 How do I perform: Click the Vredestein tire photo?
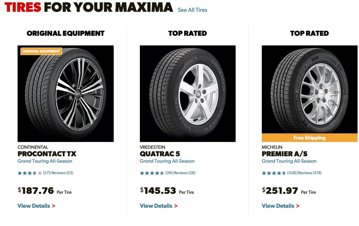(187, 93)
